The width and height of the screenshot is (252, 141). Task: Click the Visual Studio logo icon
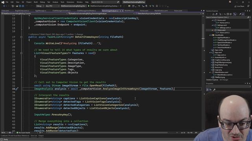coord(3,2)
